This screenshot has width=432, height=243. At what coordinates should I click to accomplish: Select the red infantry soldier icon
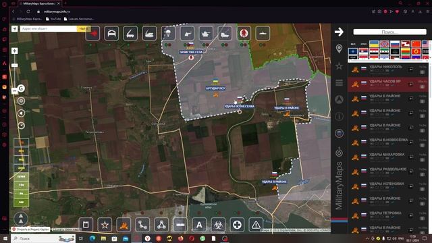click(x=244, y=33)
